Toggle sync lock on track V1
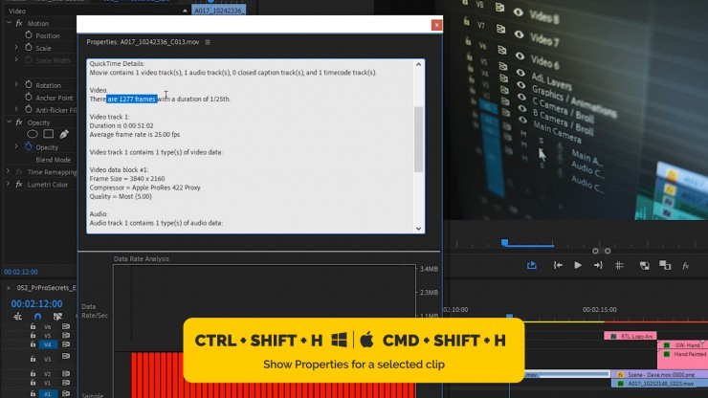 pos(66,383)
